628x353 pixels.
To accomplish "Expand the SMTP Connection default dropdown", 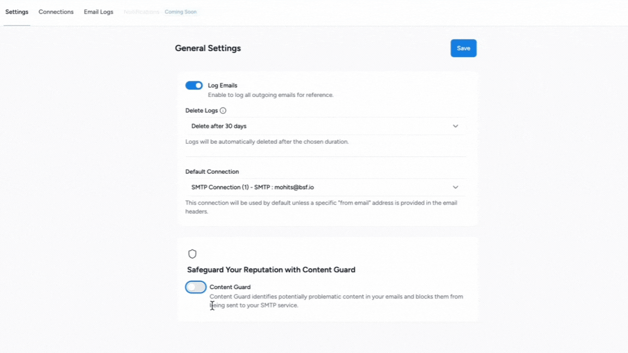I will pos(325,187).
